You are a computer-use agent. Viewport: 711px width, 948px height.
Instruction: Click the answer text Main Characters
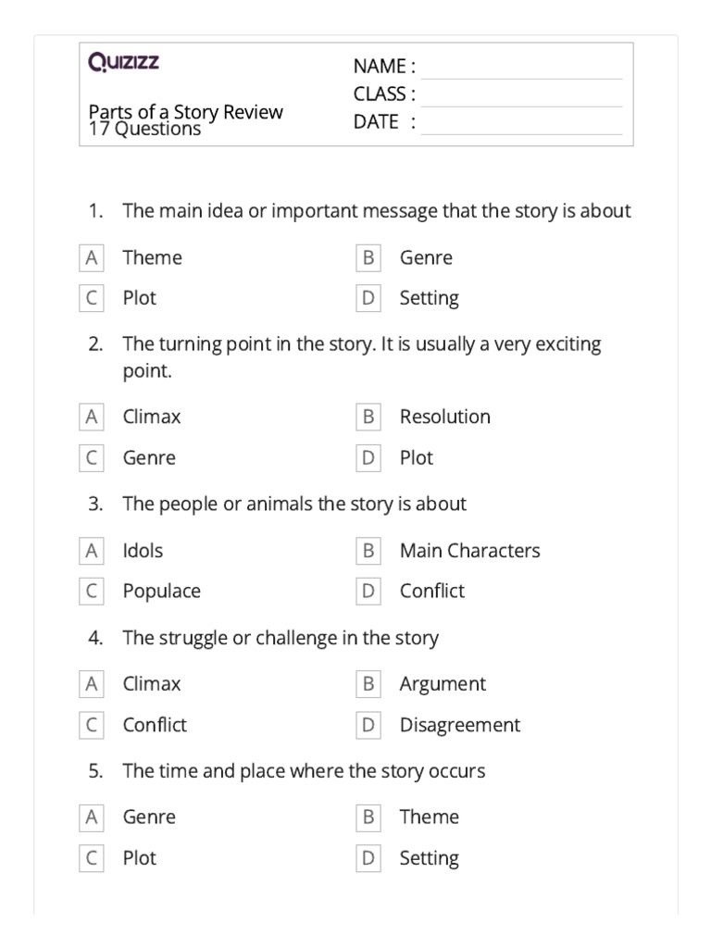pyautogui.click(x=469, y=550)
